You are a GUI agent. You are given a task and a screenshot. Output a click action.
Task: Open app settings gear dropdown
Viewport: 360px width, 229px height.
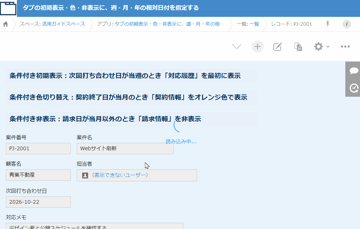[321, 47]
